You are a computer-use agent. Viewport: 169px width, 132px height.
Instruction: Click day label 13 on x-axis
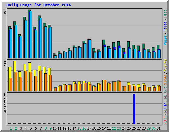pyautogui.click(x=69, y=128)
